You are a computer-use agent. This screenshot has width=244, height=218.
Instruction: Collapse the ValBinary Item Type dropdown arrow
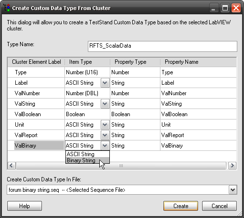pos(105,146)
